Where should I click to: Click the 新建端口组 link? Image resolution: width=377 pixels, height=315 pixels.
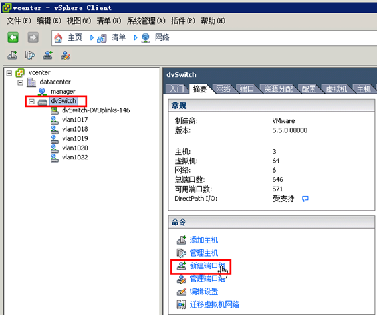coord(207,266)
